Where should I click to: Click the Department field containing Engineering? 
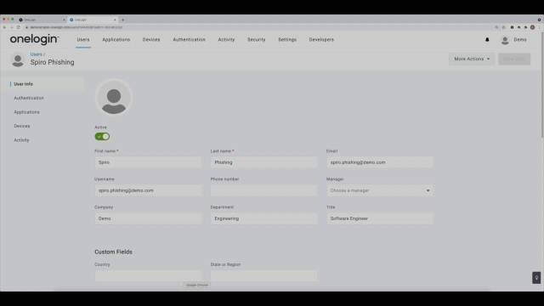(263, 218)
